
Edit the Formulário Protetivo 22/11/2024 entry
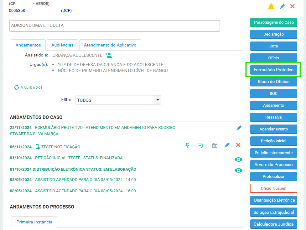tap(239, 128)
